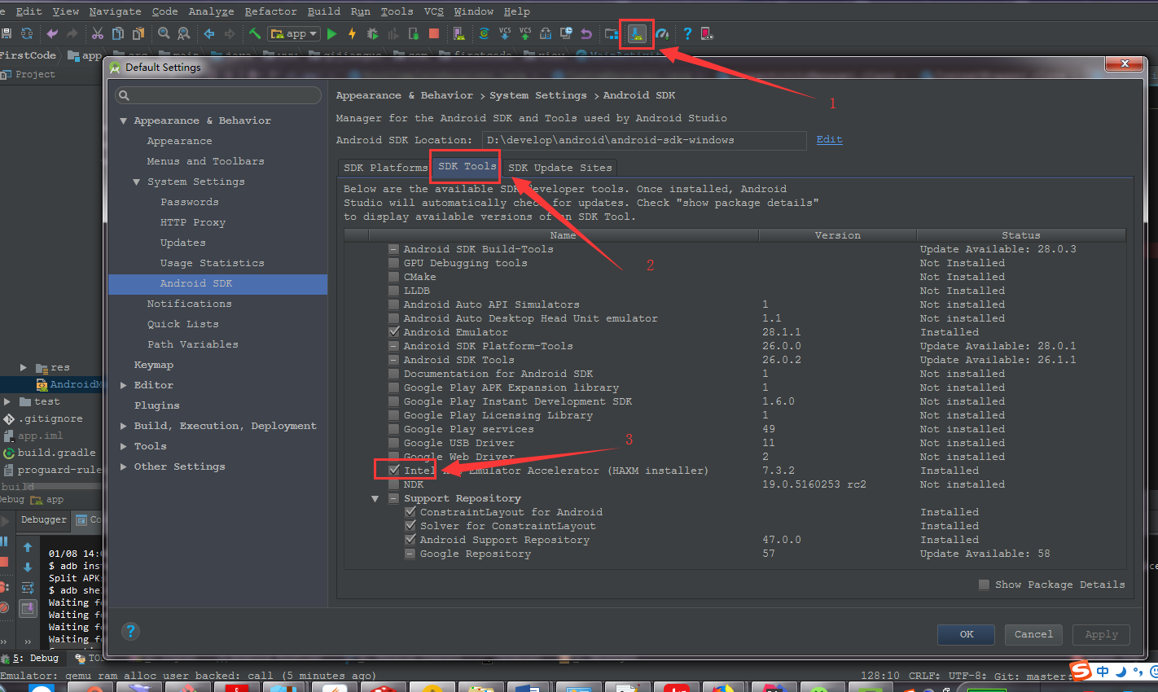The height and width of the screenshot is (692, 1158).
Task: Select the Debugger tab in Debug panel
Action: 44,519
